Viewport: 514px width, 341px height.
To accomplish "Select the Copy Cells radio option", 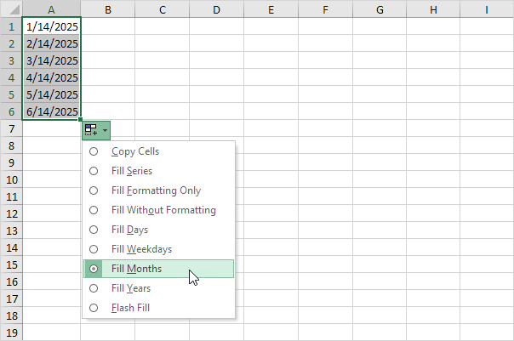I will click(x=135, y=151).
